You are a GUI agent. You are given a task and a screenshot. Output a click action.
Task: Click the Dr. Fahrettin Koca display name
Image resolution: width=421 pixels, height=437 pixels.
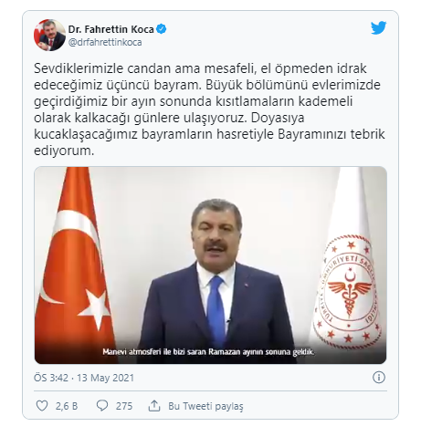(111, 29)
